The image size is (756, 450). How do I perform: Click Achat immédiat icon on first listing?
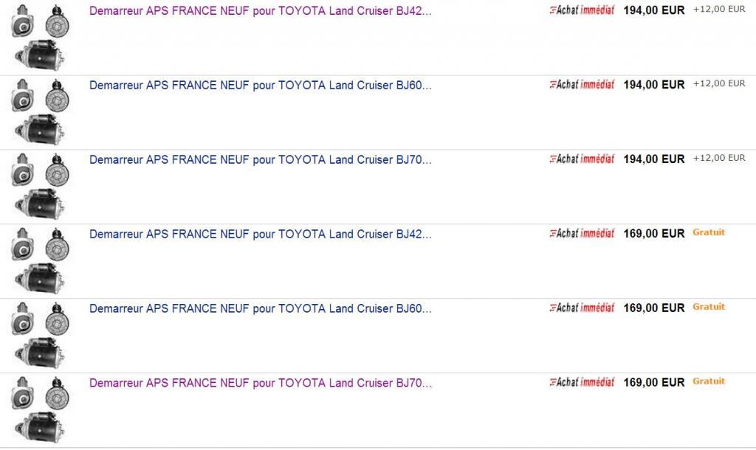[x=582, y=10]
